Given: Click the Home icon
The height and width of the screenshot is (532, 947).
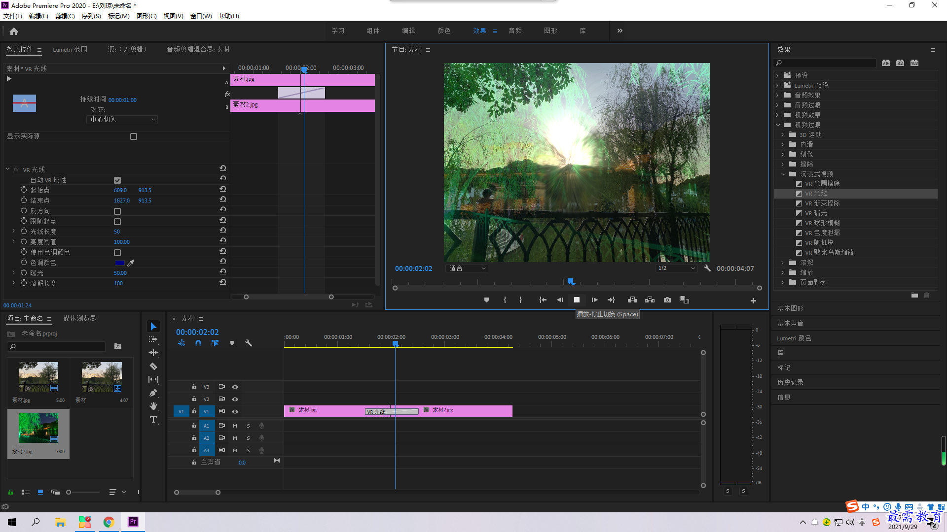Looking at the screenshot, I should (x=14, y=31).
